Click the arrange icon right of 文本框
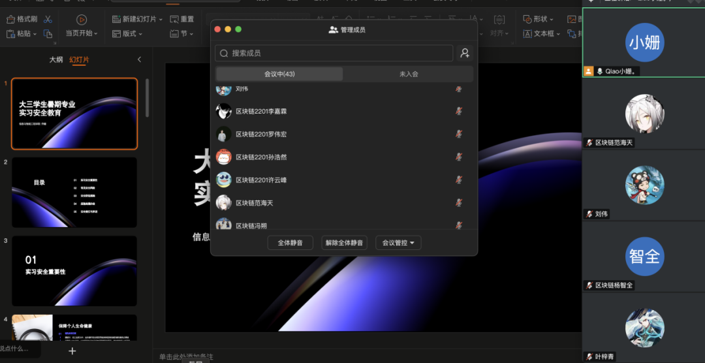 (571, 34)
